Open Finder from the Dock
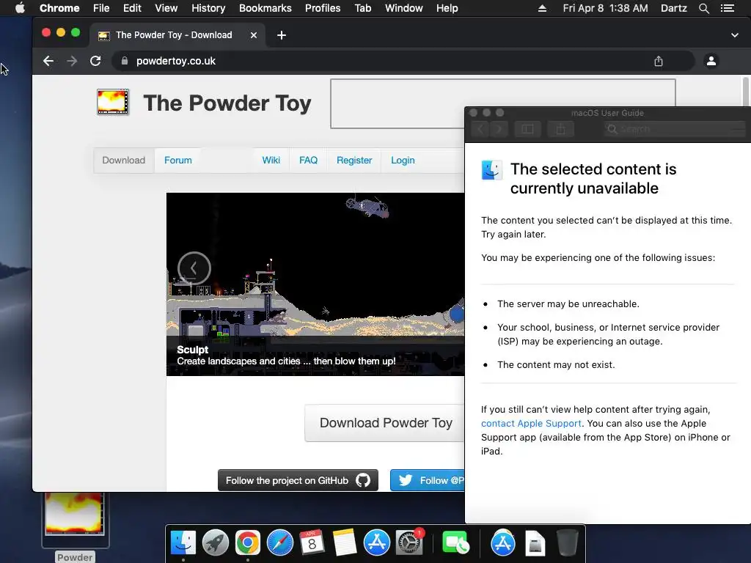 pos(183,543)
